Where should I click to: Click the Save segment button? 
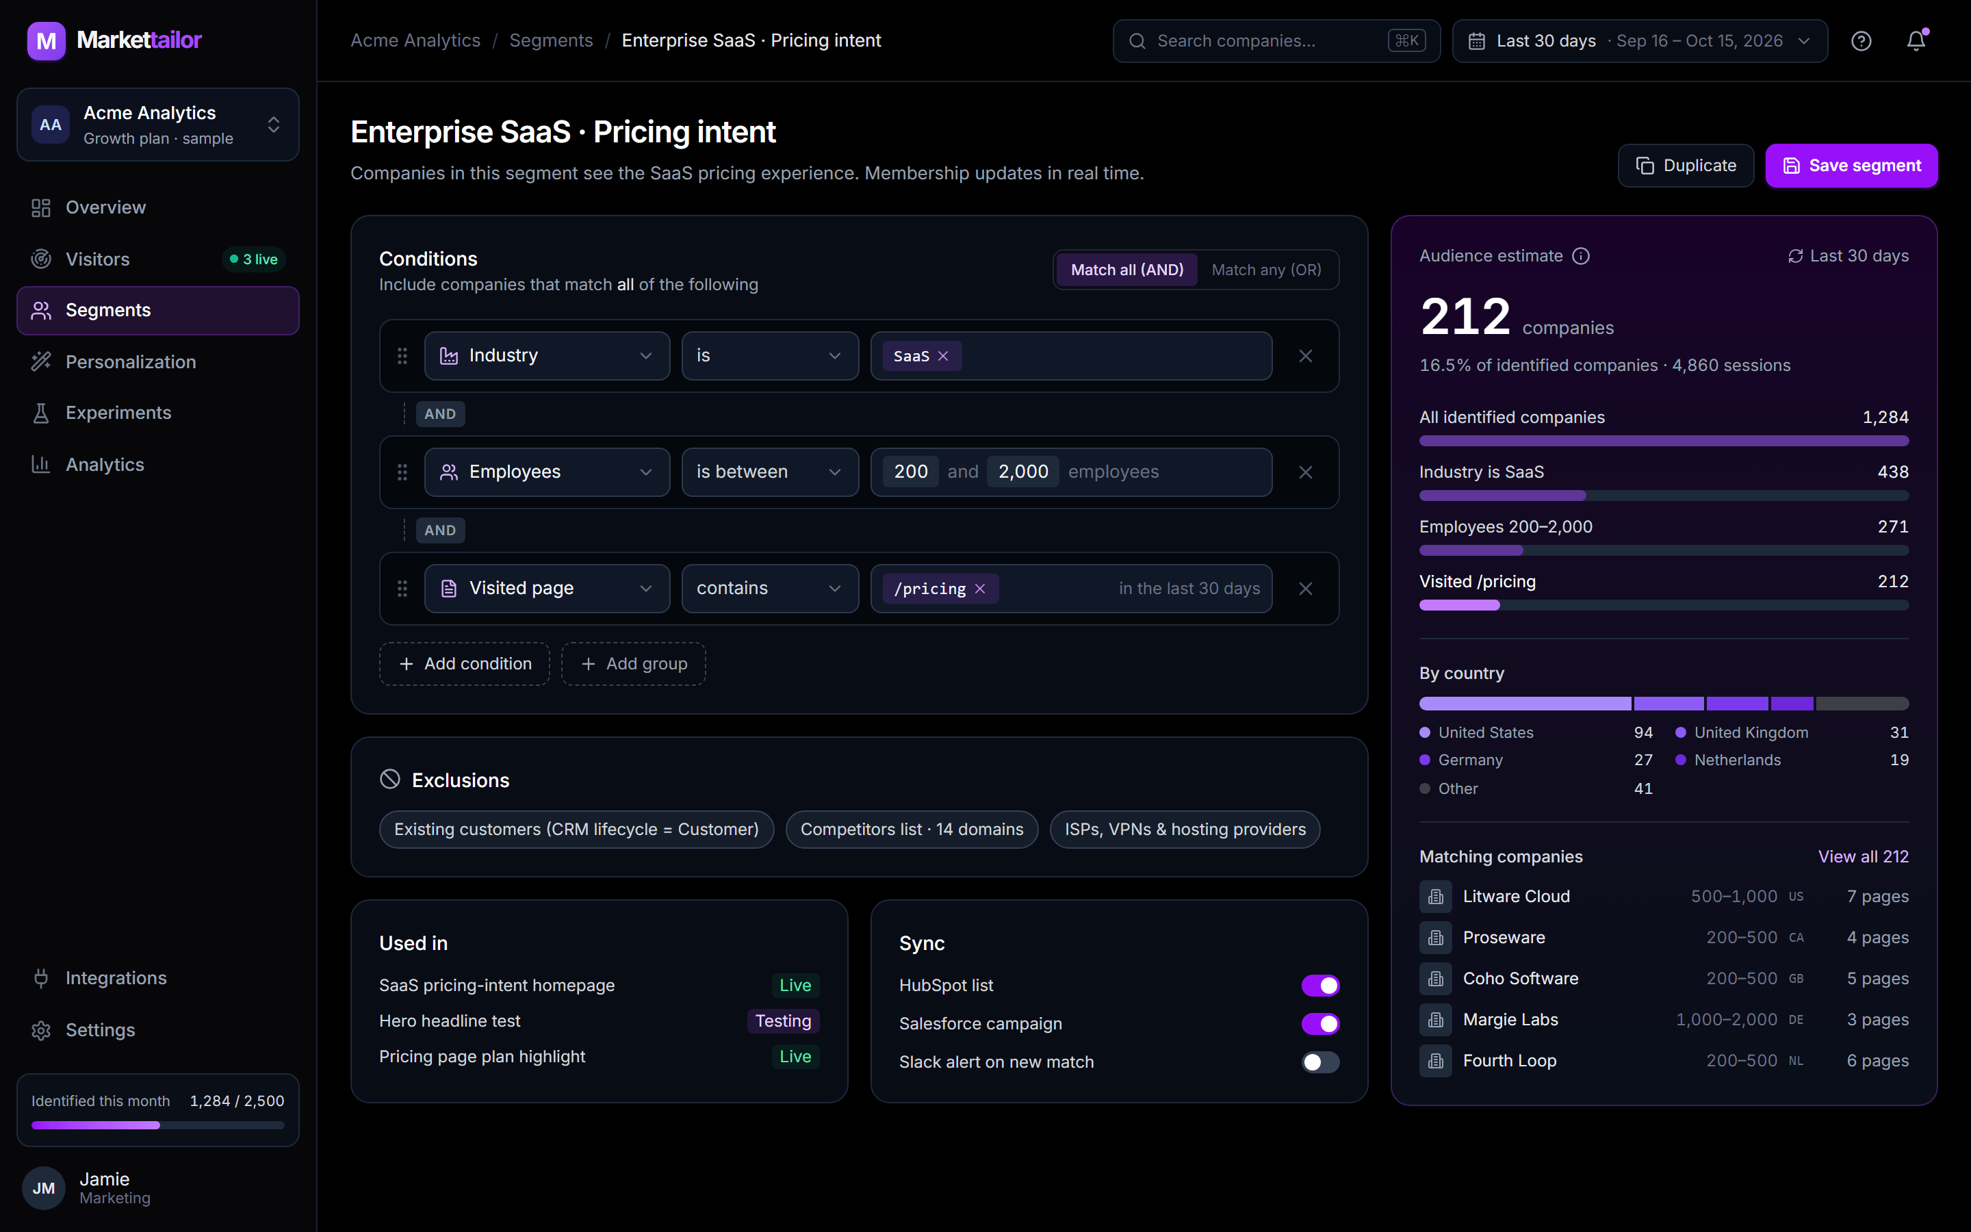click(x=1851, y=166)
